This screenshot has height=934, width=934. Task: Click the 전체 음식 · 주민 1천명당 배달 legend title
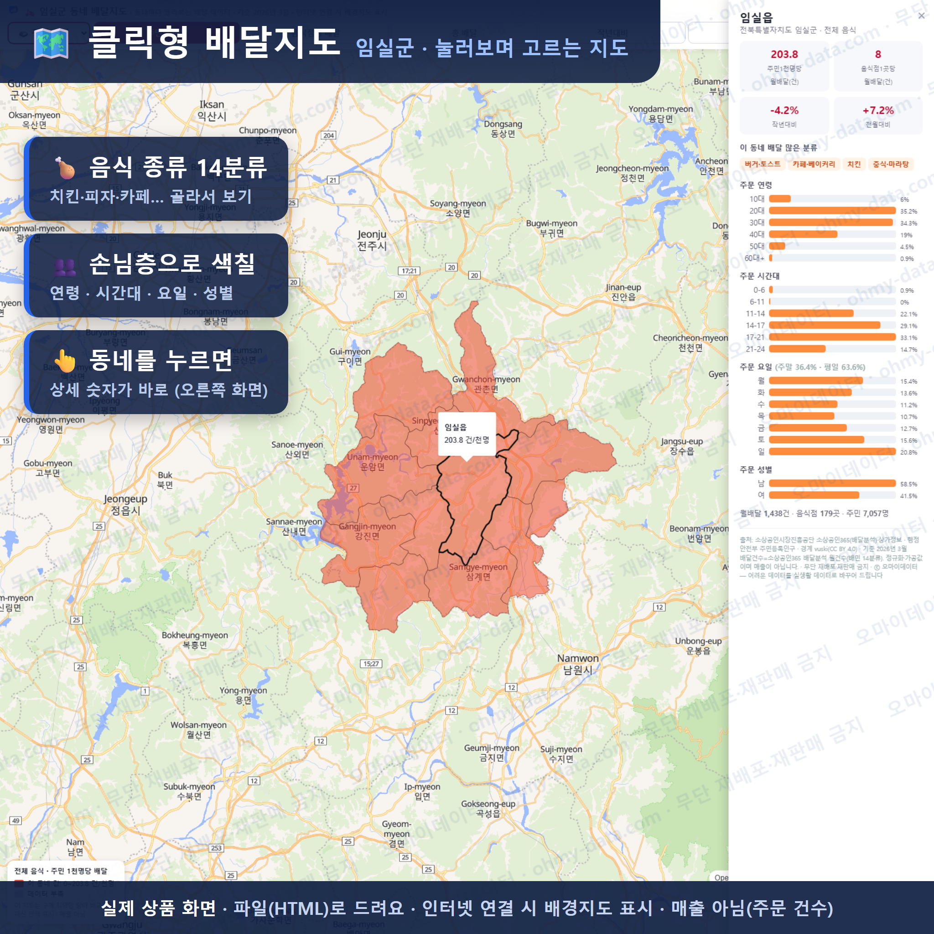(61, 871)
